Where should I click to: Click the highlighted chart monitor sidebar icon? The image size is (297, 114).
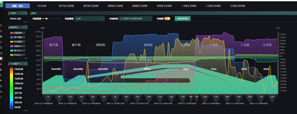[1, 58]
